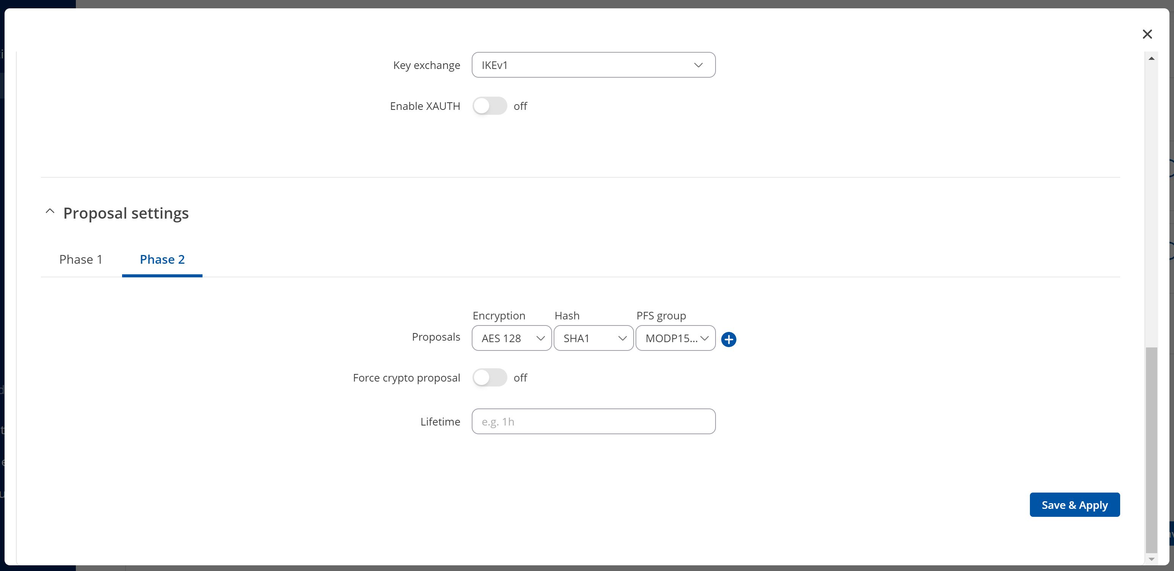The image size is (1174, 571).
Task: Click the Proposal settings heading text
Action: 126,213
